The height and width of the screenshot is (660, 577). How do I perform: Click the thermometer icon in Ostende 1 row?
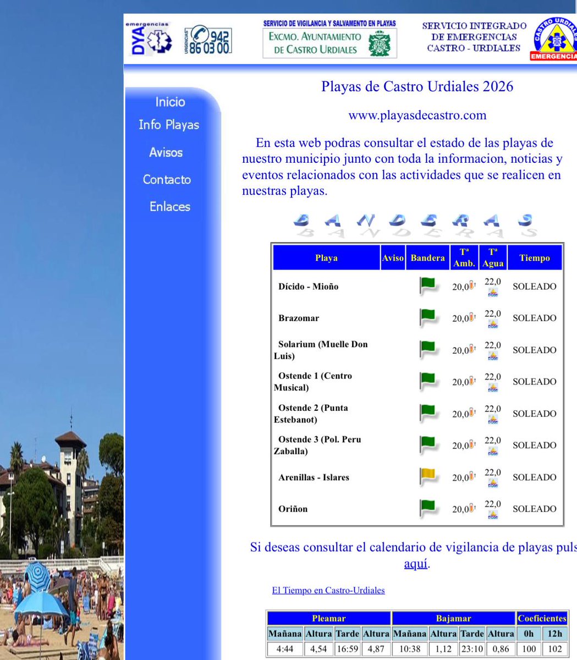click(472, 381)
